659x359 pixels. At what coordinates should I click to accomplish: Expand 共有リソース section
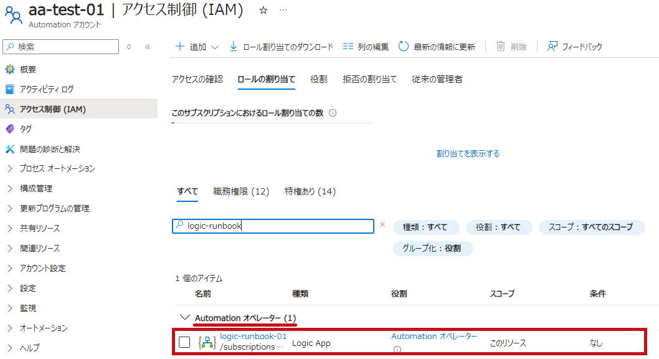coord(10,228)
